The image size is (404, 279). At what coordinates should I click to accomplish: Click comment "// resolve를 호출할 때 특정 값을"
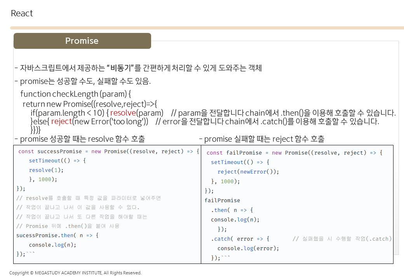[89, 198]
